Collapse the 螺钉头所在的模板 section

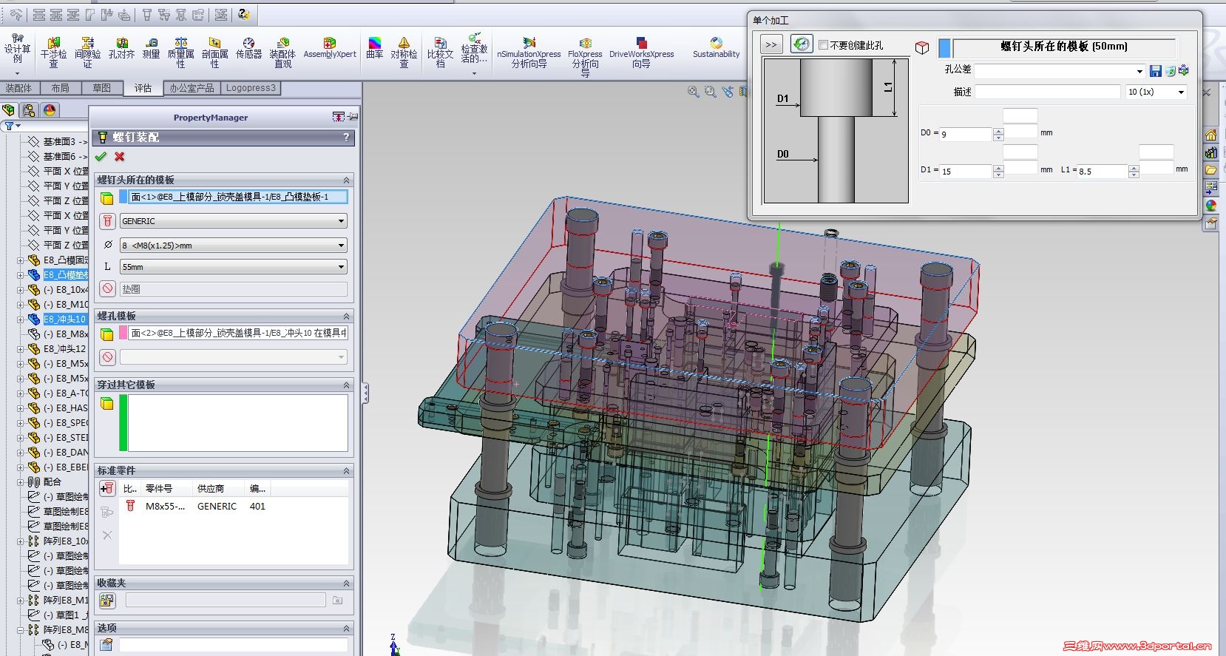[346, 180]
